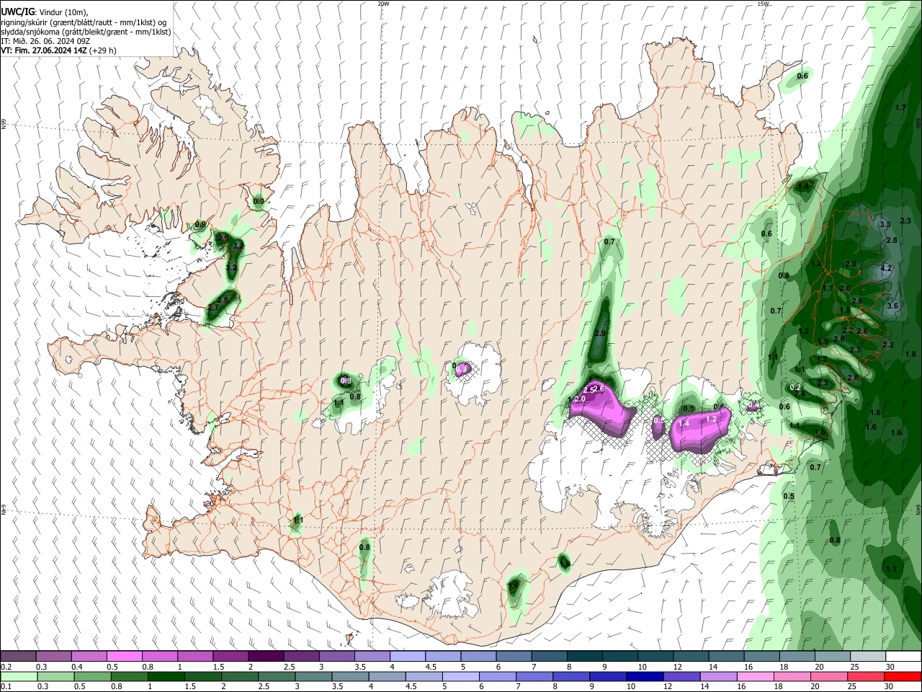The height and width of the screenshot is (692, 922).
Task: Click the 'UWC/IG: Vindur (10m)' title line
Action: pos(45,12)
